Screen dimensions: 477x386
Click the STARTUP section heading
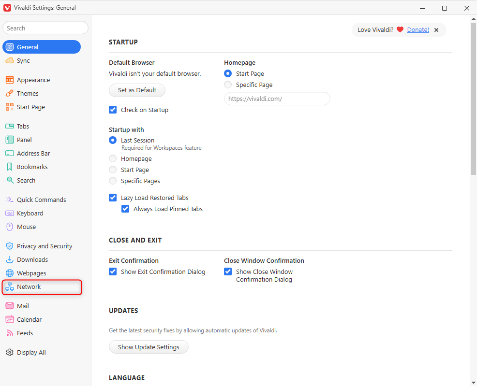(123, 42)
